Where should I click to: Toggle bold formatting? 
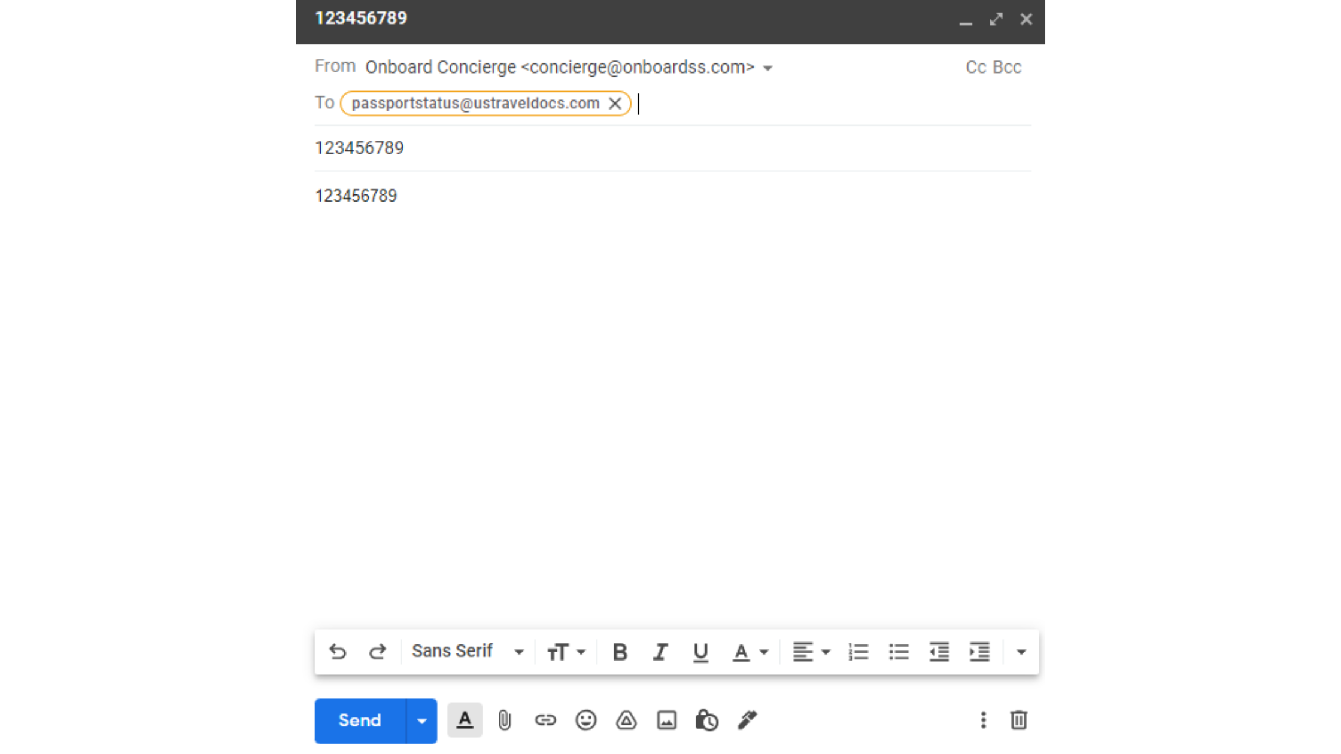click(x=620, y=652)
